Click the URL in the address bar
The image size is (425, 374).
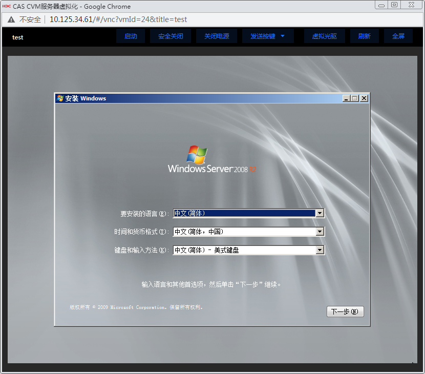118,19
